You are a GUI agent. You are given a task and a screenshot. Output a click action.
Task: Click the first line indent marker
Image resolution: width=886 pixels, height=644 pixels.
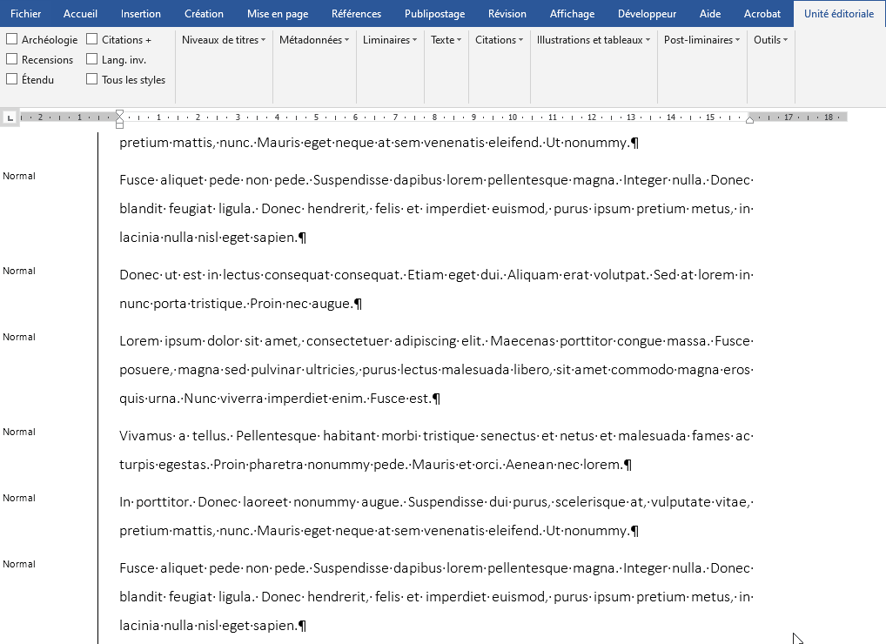click(x=120, y=113)
